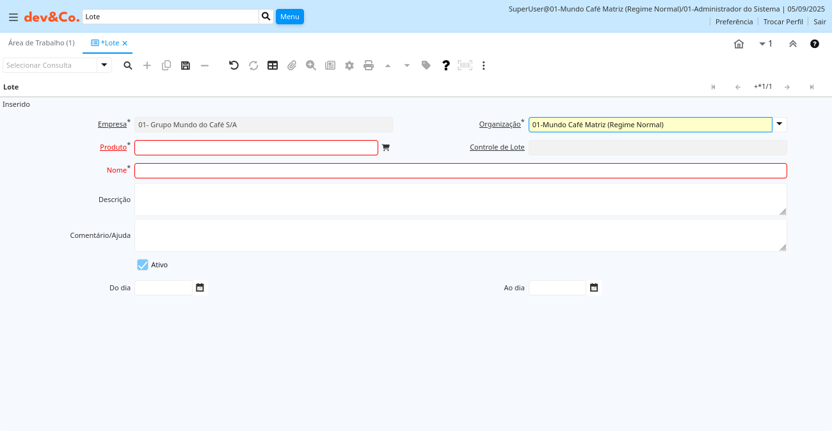The height and width of the screenshot is (431, 832).
Task: Click the Trocar Perfil link
Action: (x=783, y=22)
